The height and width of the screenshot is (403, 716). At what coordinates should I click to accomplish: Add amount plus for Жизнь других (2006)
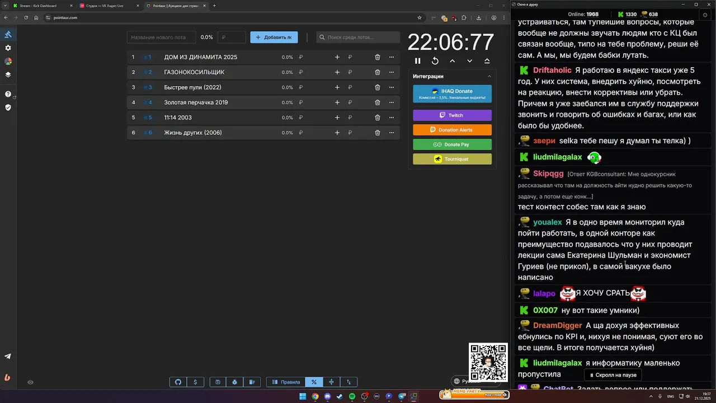click(x=337, y=133)
